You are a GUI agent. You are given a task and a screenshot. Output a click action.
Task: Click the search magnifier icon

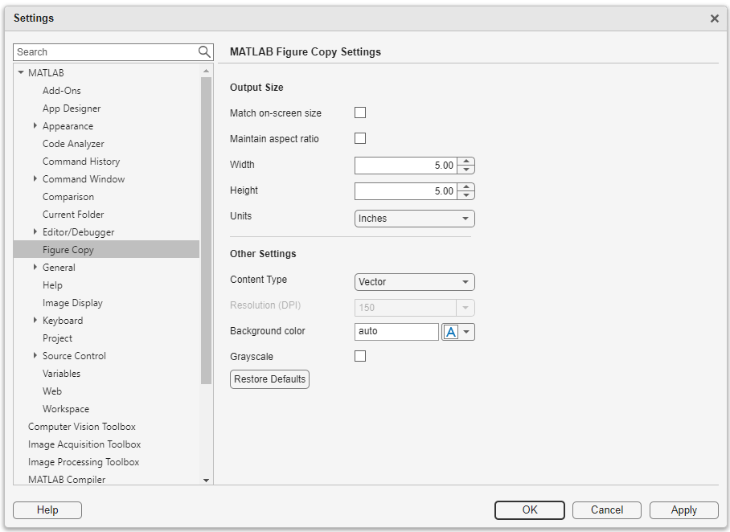pyautogui.click(x=204, y=52)
